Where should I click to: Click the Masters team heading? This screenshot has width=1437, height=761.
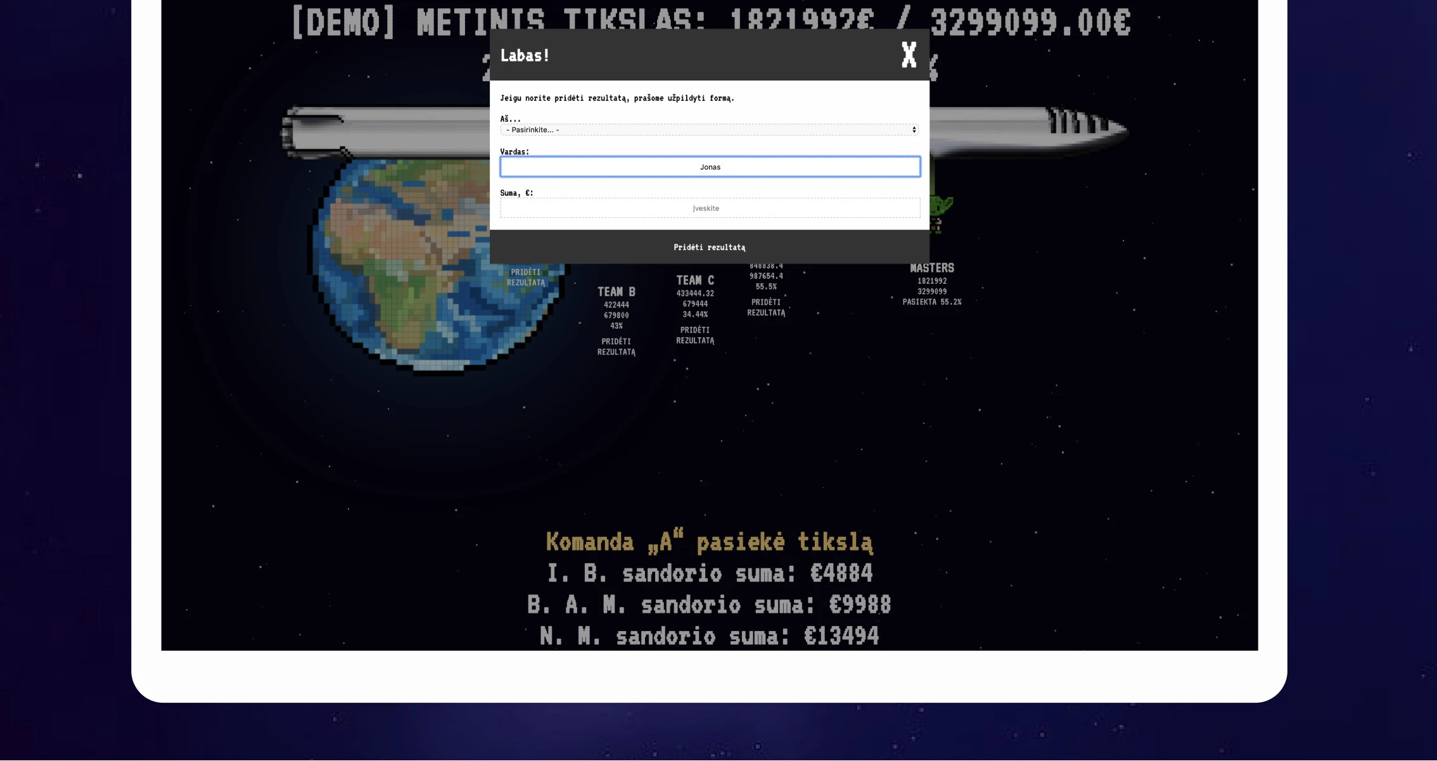tap(932, 268)
